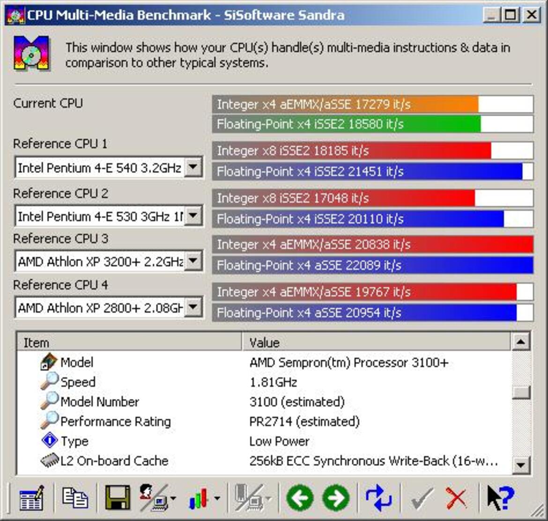Select the '1.81GHz' speed value
Image resolution: width=548 pixels, height=521 pixels.
pyautogui.click(x=274, y=382)
